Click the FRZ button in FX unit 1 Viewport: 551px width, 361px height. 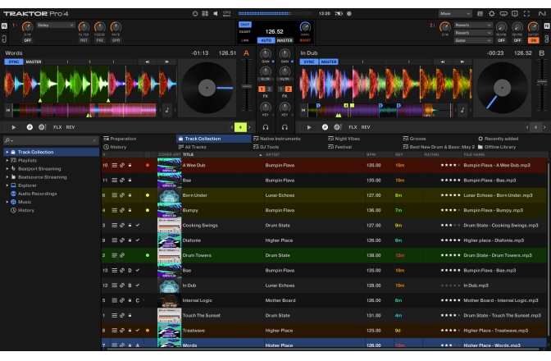pyautogui.click(x=100, y=40)
